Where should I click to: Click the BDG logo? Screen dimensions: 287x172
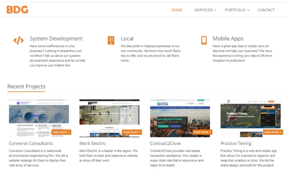(17, 10)
